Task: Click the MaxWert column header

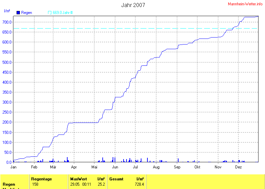Action: [79, 179]
